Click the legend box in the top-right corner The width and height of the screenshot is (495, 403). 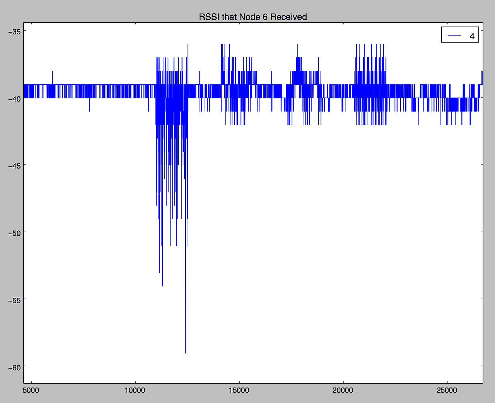click(x=460, y=35)
